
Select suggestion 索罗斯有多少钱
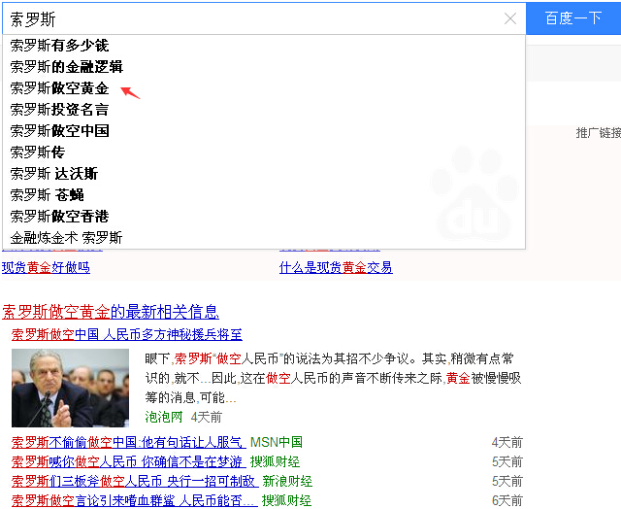coord(264,46)
